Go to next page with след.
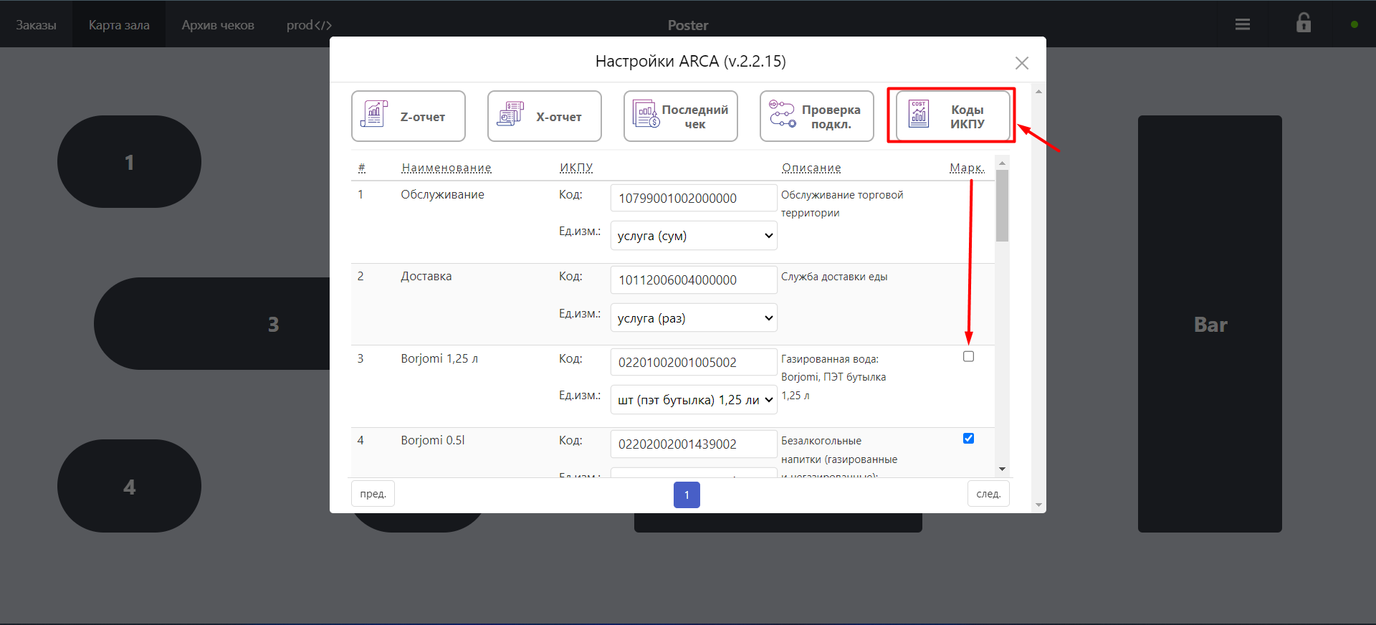Screen dimensions: 1376x625 988,494
